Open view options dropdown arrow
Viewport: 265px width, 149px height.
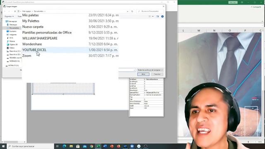[153, 17]
